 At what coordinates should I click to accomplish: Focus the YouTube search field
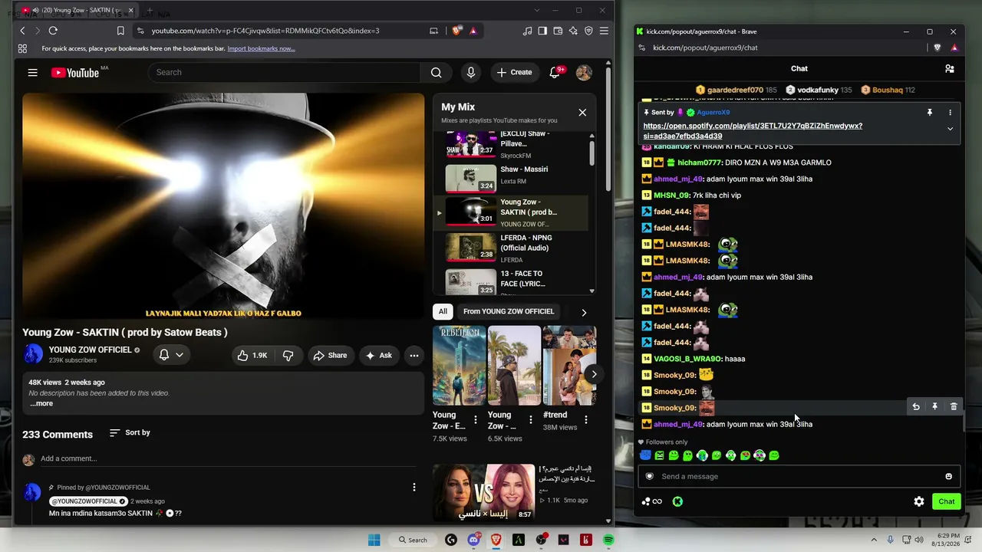(x=284, y=72)
